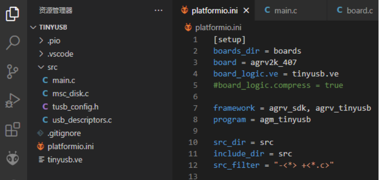Click the board_logic.ve key on line 4
Viewport: 379px width, 180px height.
tap(246, 74)
